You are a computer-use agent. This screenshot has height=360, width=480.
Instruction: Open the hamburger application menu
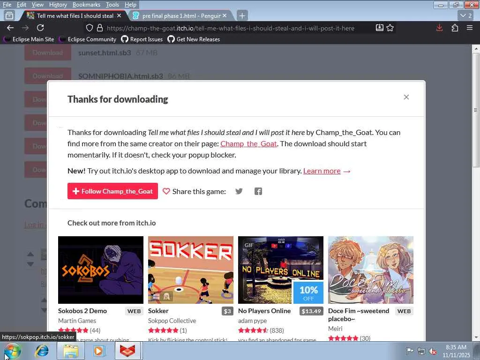click(470, 28)
